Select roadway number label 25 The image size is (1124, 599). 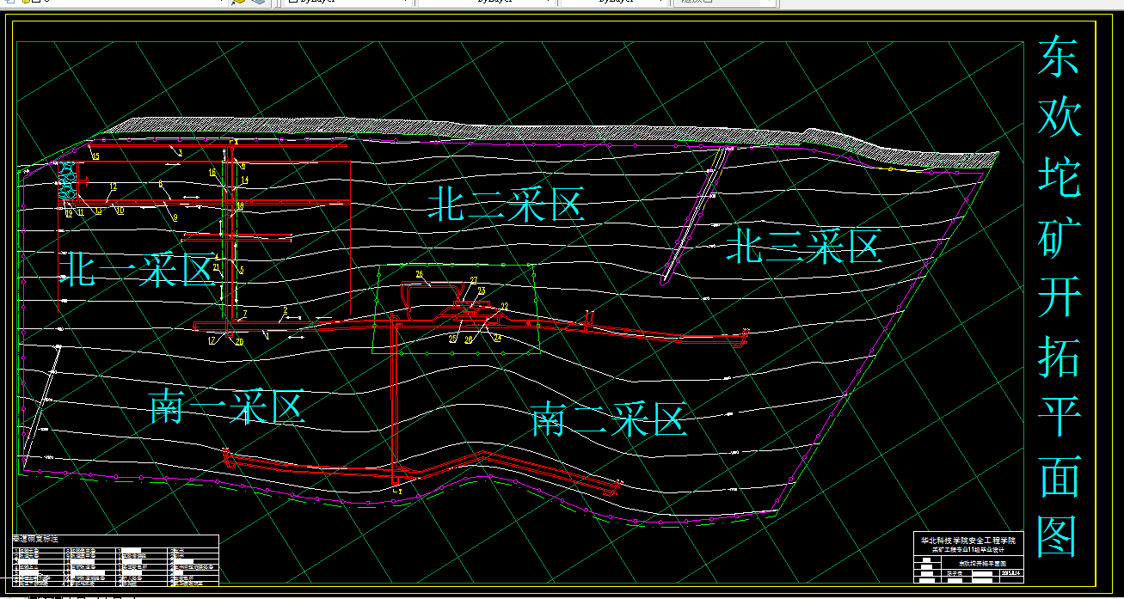(452, 338)
